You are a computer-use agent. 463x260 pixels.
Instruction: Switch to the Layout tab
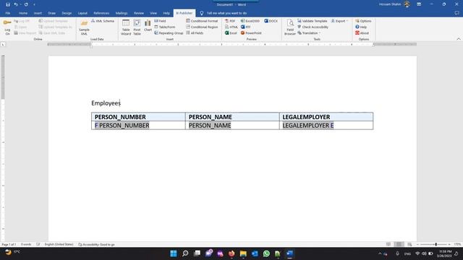82,13
